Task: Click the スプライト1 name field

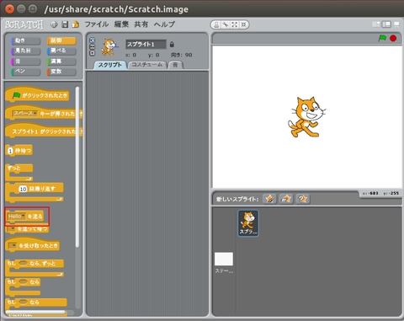Action: click(x=146, y=45)
